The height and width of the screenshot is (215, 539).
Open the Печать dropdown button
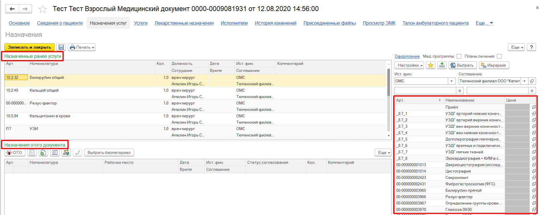(82, 47)
